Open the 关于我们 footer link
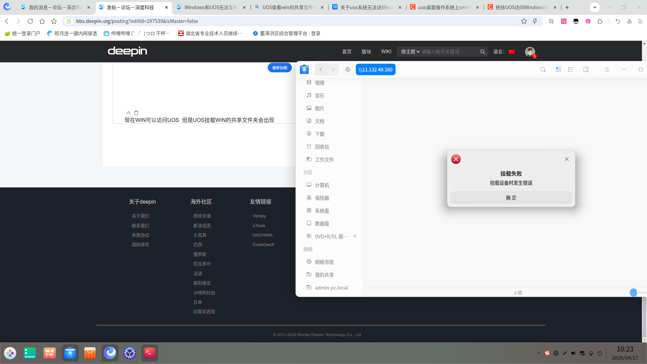The height and width of the screenshot is (364, 647). point(141,216)
